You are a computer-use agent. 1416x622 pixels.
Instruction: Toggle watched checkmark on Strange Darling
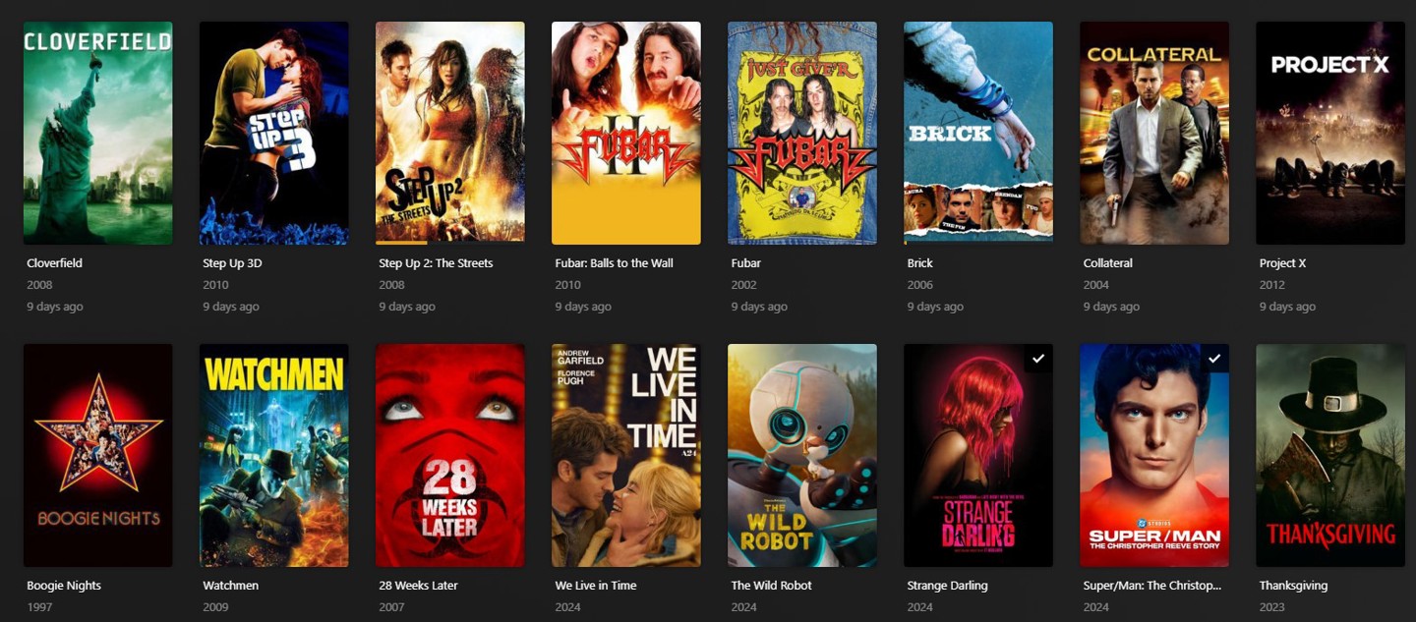(1038, 359)
